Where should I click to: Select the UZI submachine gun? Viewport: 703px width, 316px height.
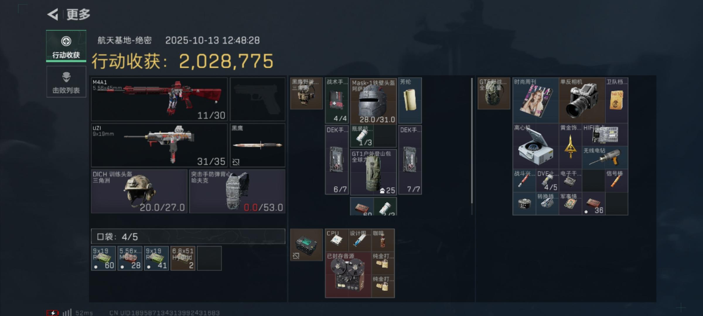pos(159,145)
